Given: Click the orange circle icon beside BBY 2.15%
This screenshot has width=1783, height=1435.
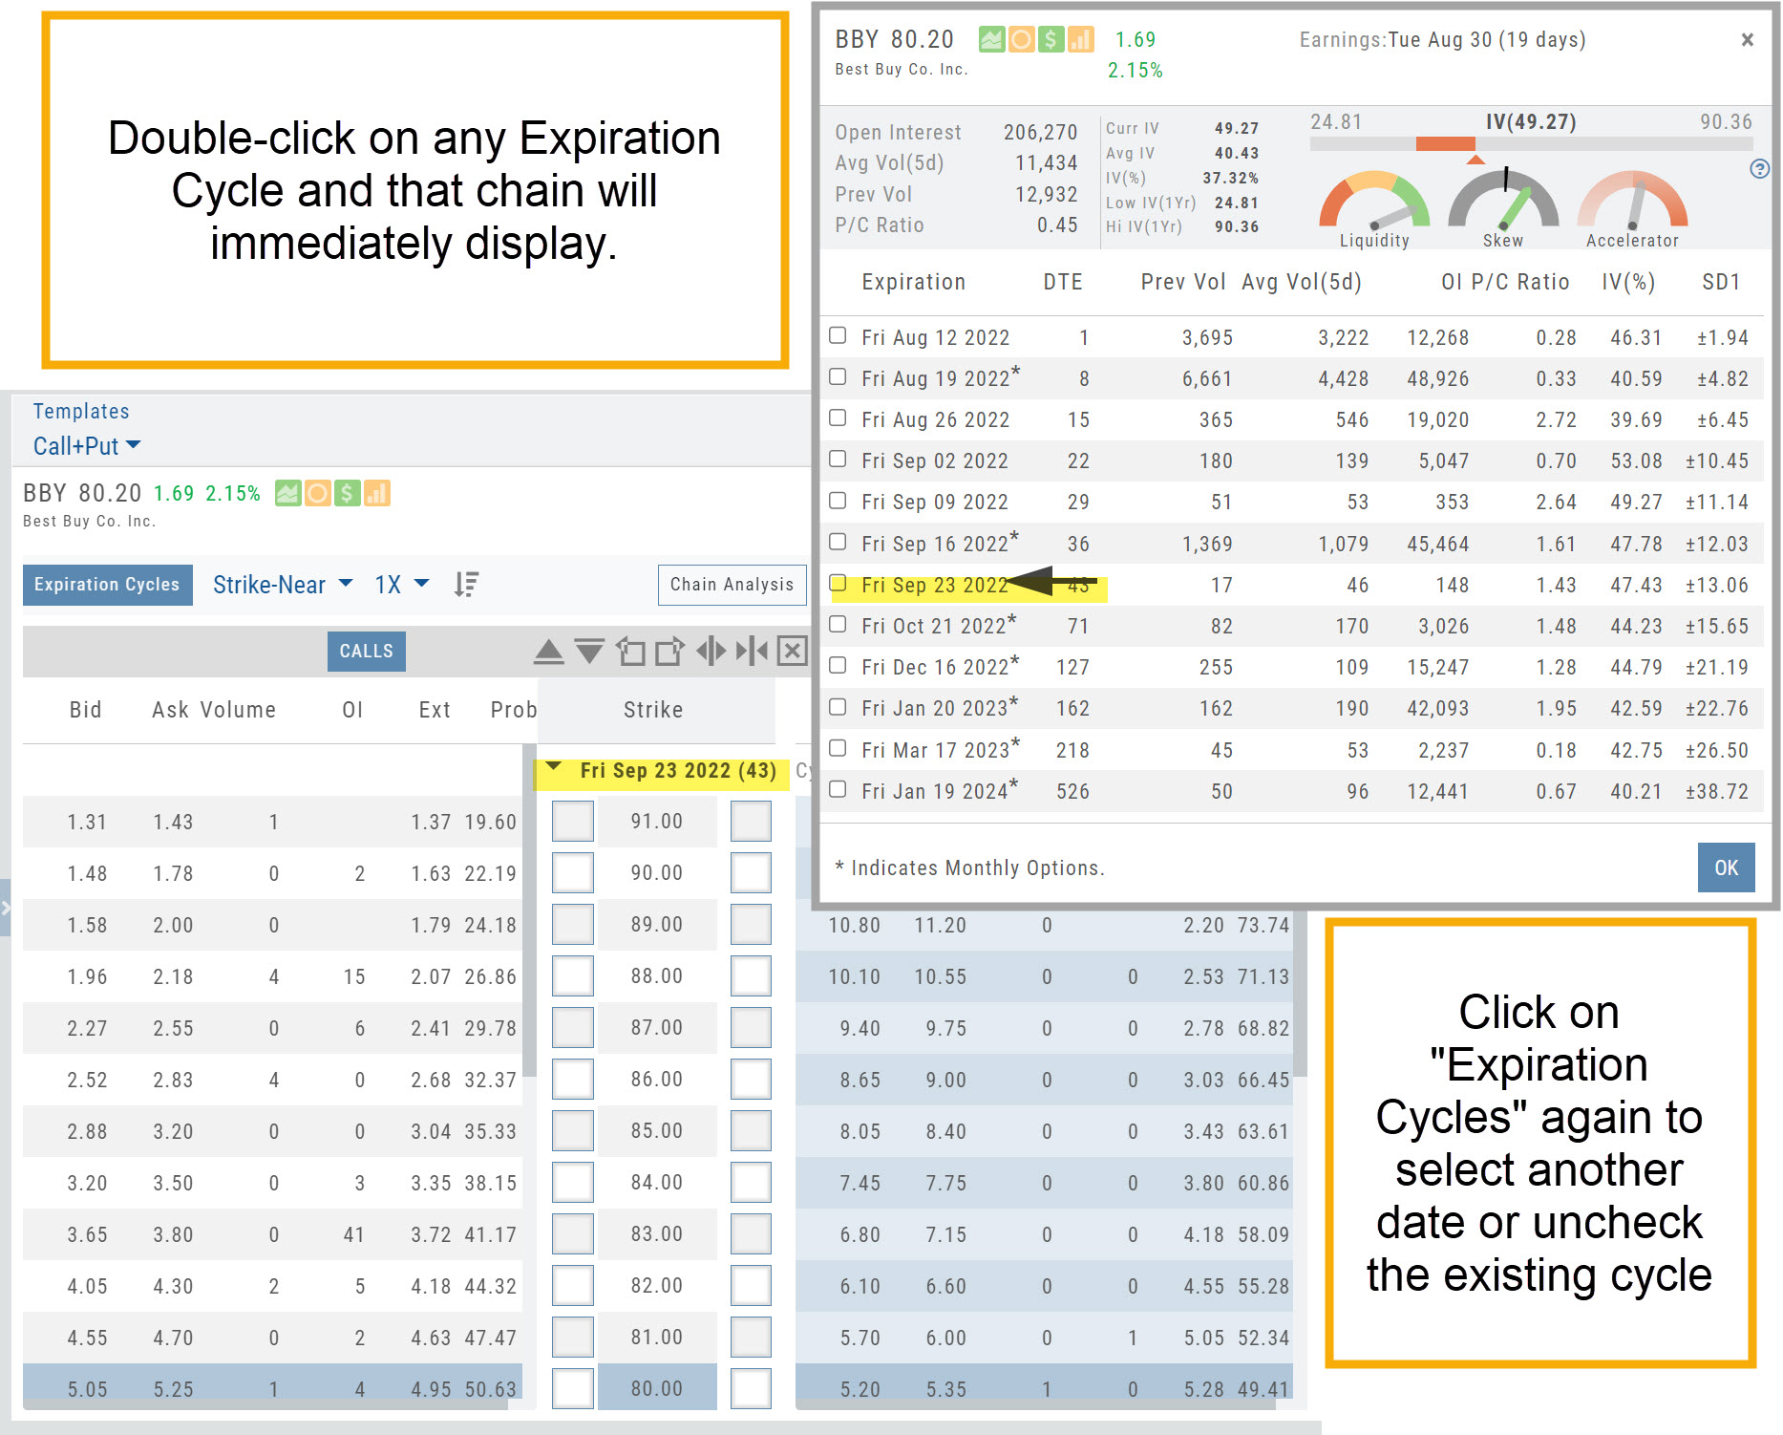Looking at the screenshot, I should pyautogui.click(x=318, y=494).
